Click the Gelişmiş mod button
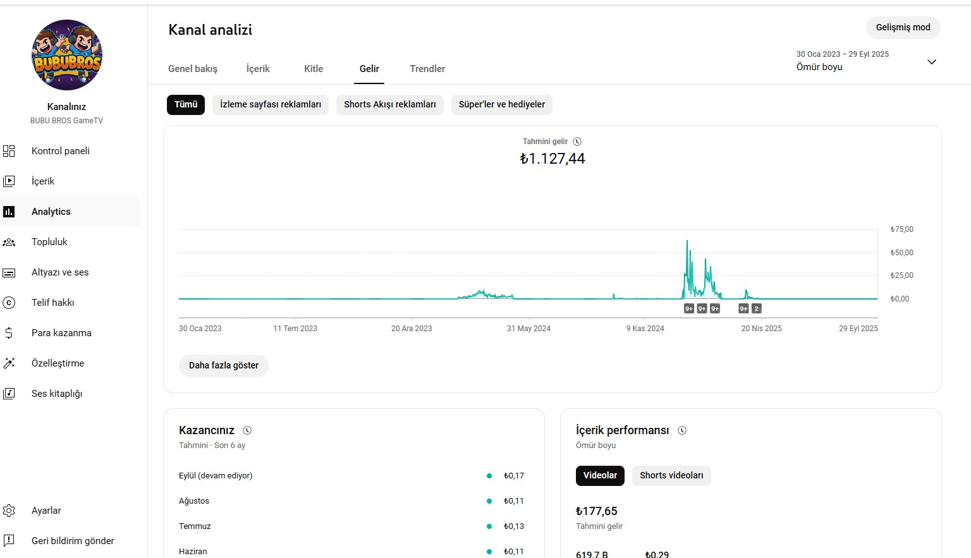The width and height of the screenshot is (971, 558). [x=903, y=28]
